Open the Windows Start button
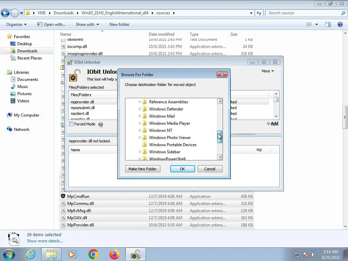This screenshot has width=348, height=261. point(9,254)
